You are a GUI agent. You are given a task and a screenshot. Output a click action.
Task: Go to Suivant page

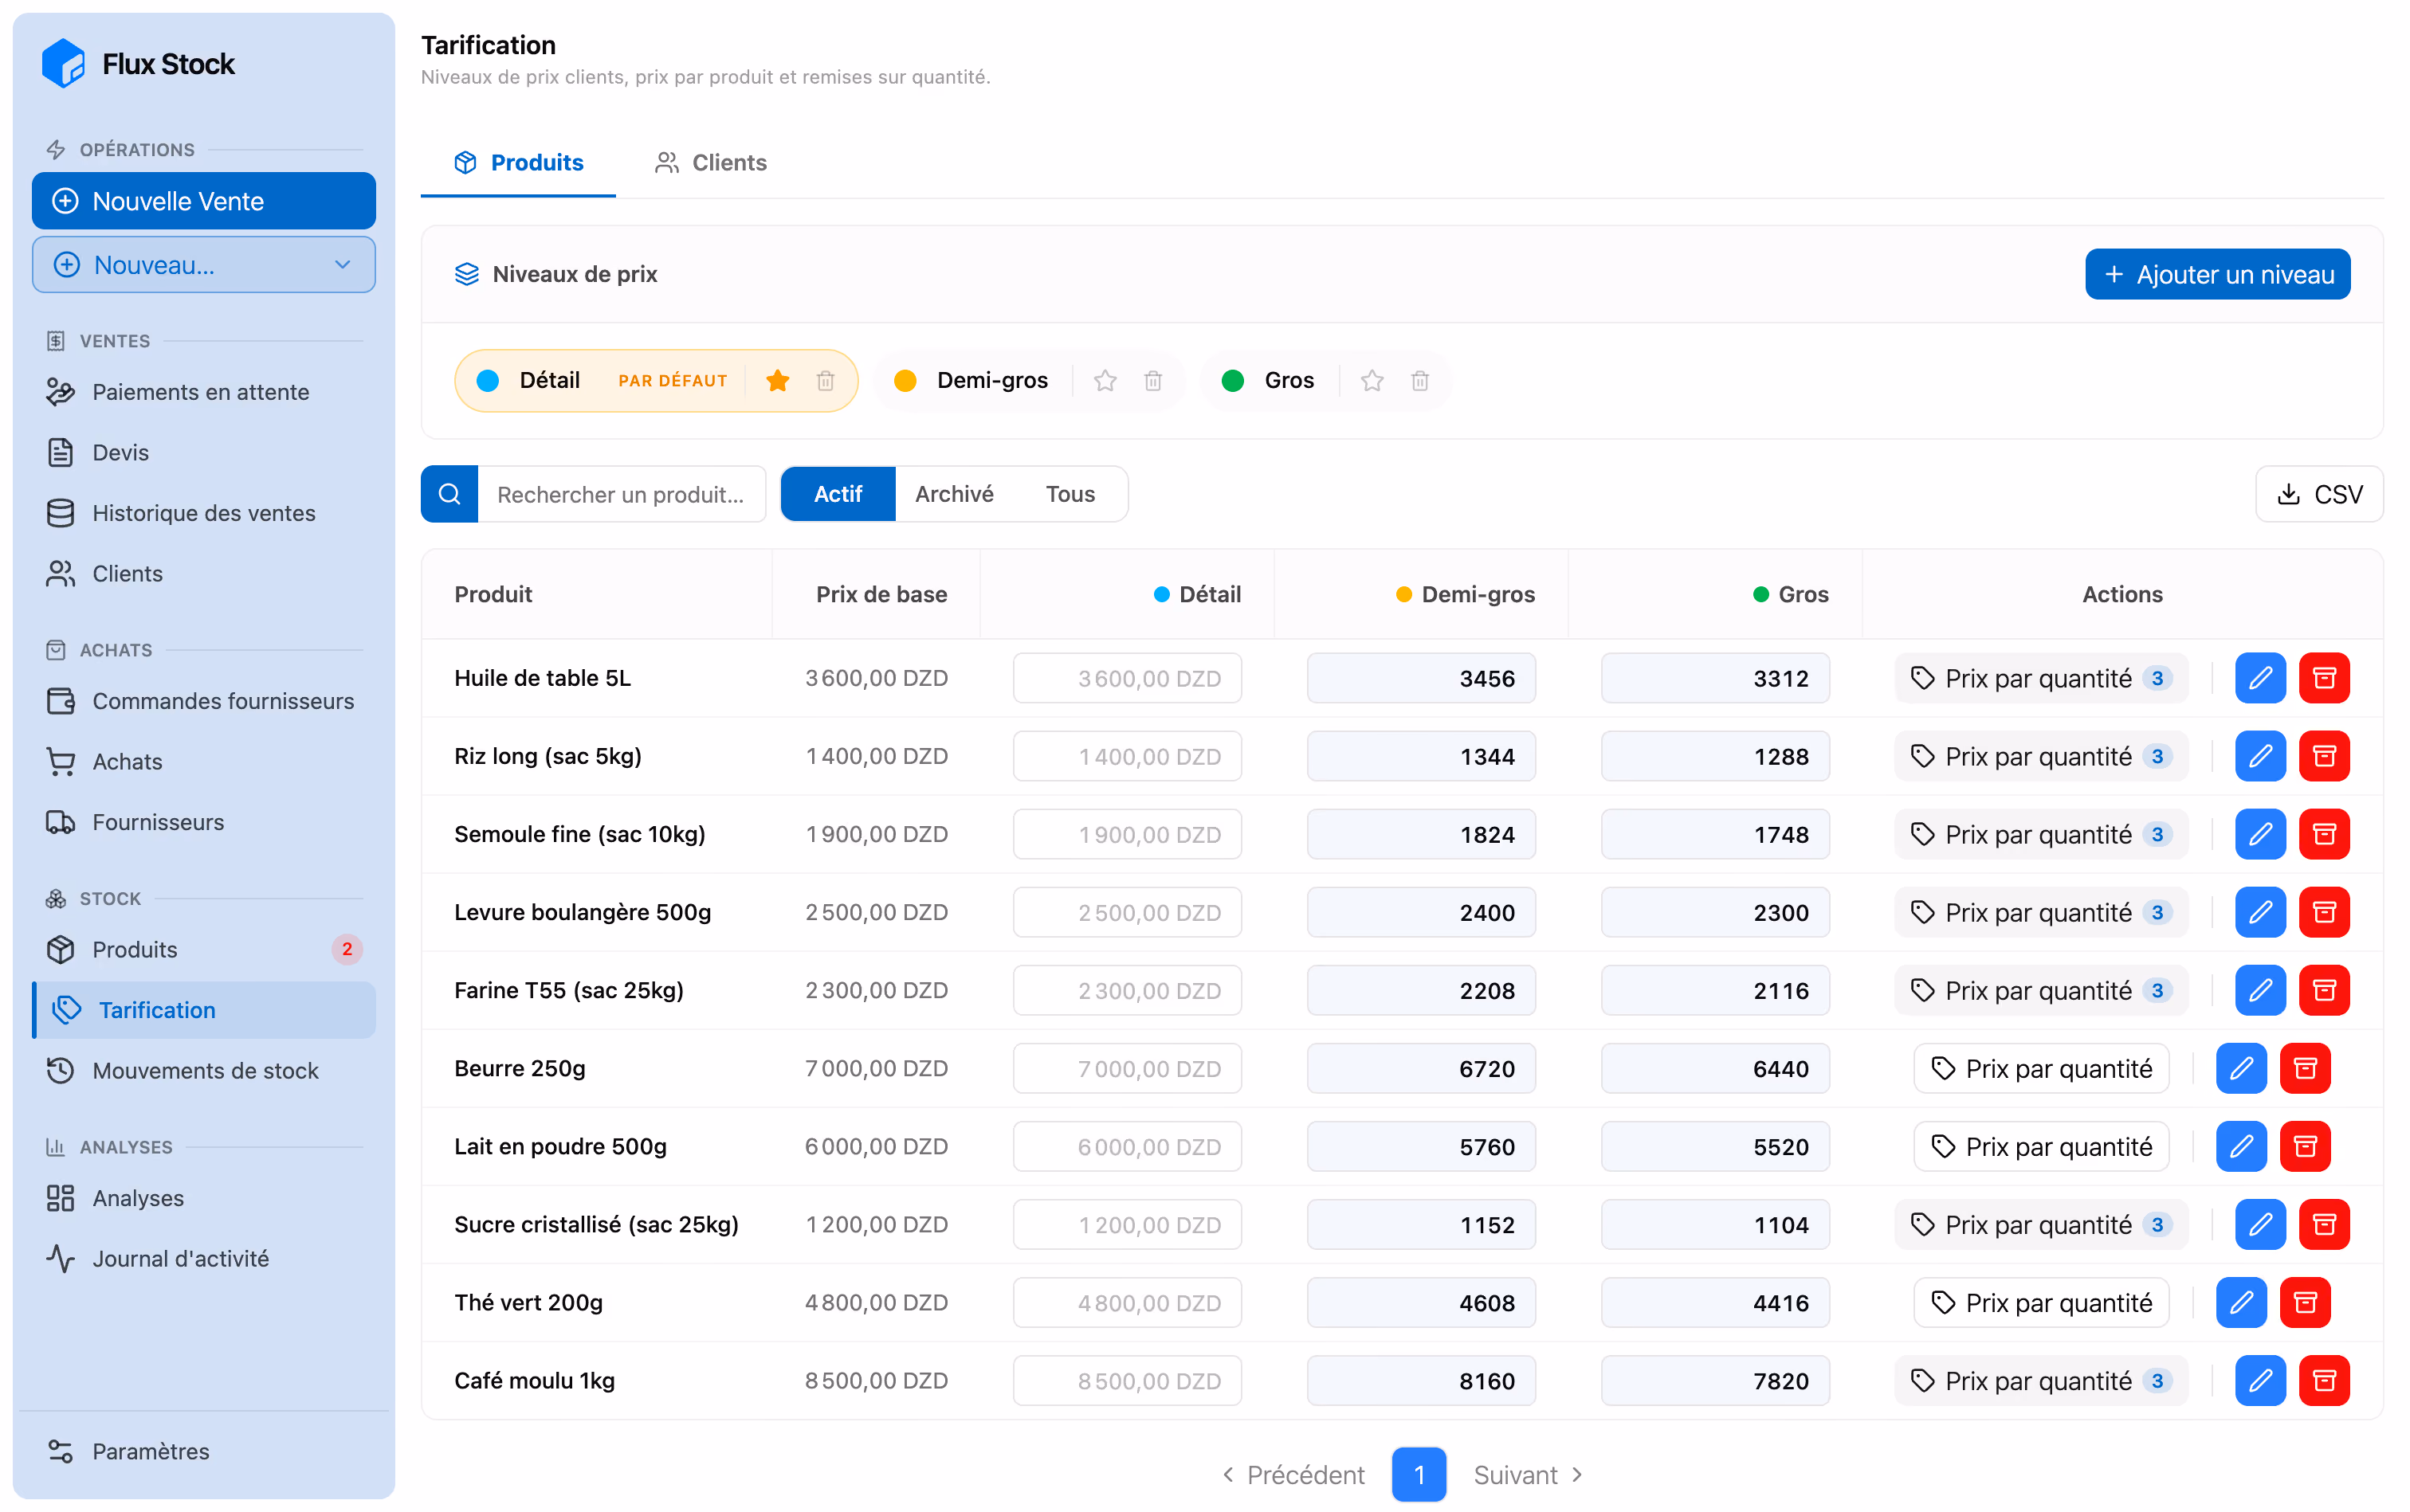[1528, 1474]
